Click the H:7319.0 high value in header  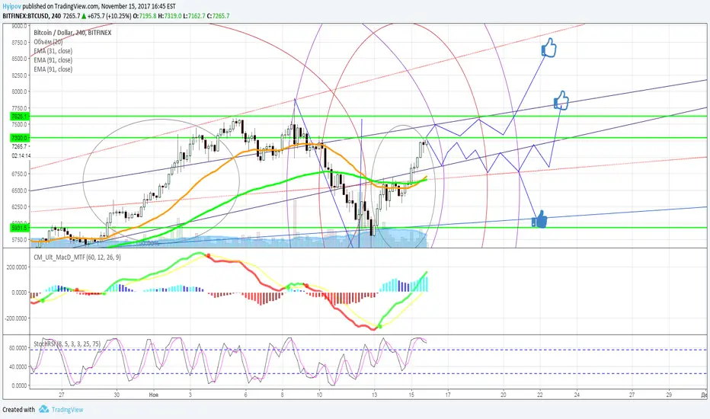coord(170,16)
